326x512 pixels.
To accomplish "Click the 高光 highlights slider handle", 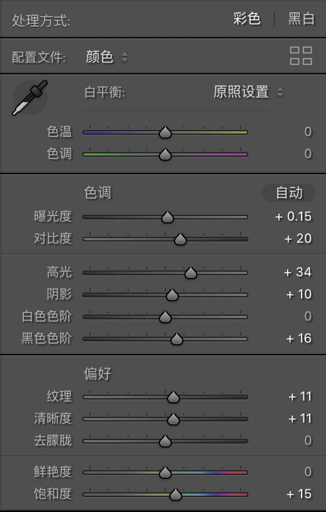I will tap(191, 273).
